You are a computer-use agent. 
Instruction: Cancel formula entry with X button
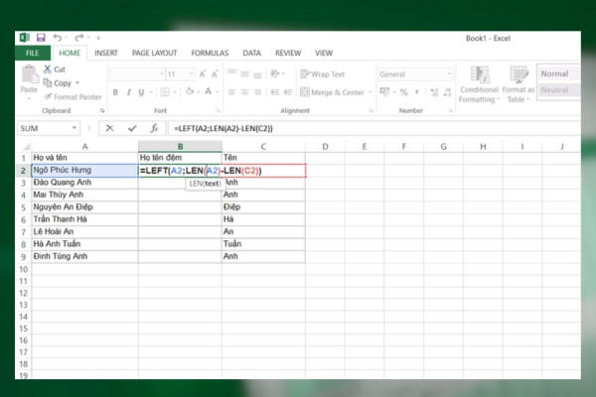(109, 128)
